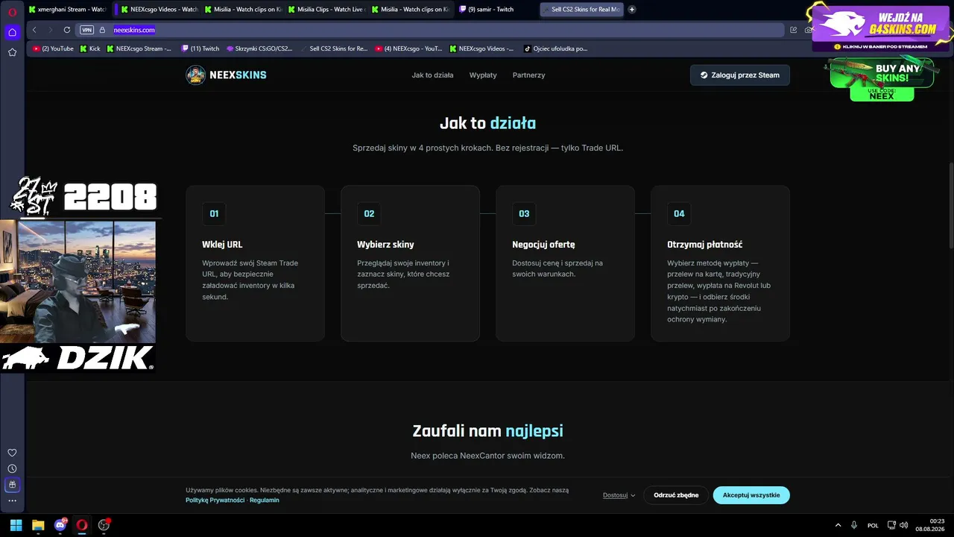The image size is (954, 537).
Task: Reload the page with the refresh icon
Action: (x=67, y=30)
